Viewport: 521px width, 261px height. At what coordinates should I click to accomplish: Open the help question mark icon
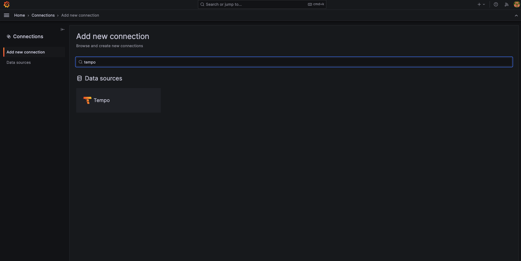(x=496, y=4)
